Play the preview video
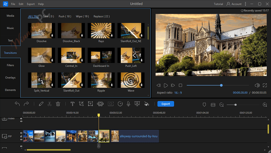Image resolution: width=271 pixels, height=153 pixels. coord(166,85)
